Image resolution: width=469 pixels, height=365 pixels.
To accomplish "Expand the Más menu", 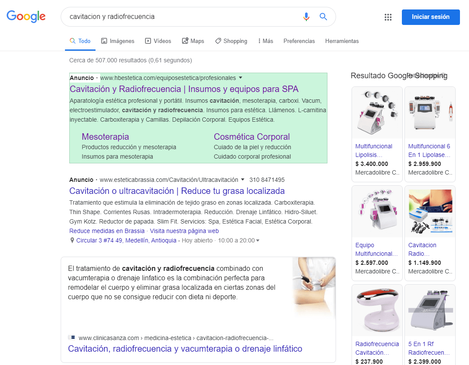I will coord(265,41).
